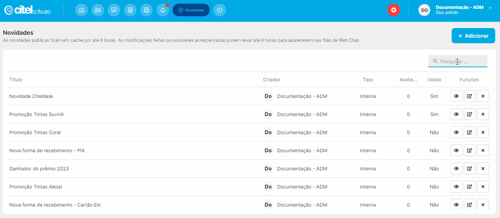Sort by the Título column header
Viewport: 500px width, 218px height.
pyautogui.click(x=16, y=79)
